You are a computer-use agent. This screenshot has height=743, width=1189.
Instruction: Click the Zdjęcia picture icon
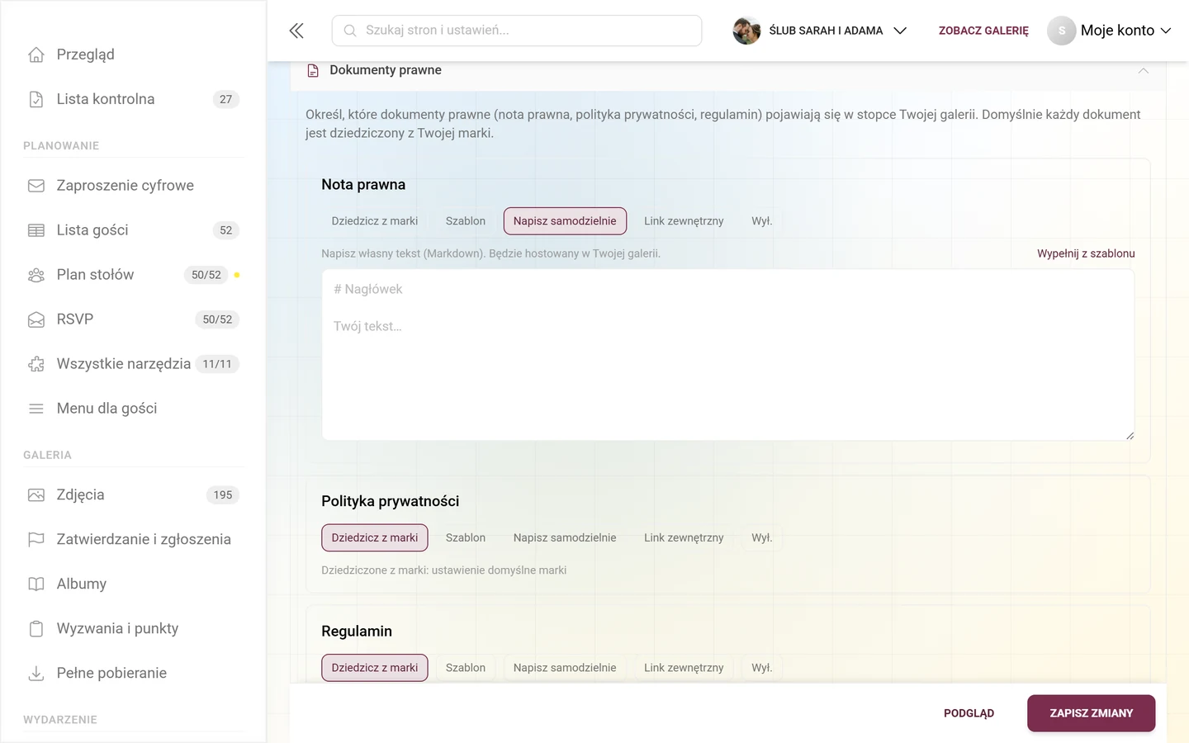click(36, 495)
